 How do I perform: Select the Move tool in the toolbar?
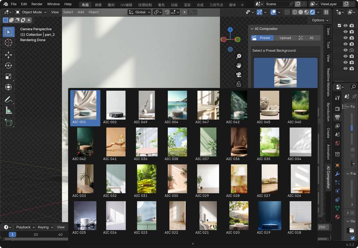pyautogui.click(x=9, y=55)
